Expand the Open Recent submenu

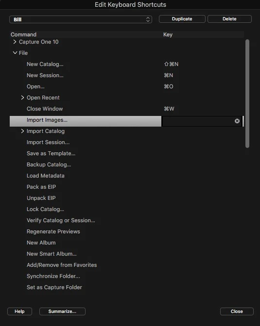(22, 98)
